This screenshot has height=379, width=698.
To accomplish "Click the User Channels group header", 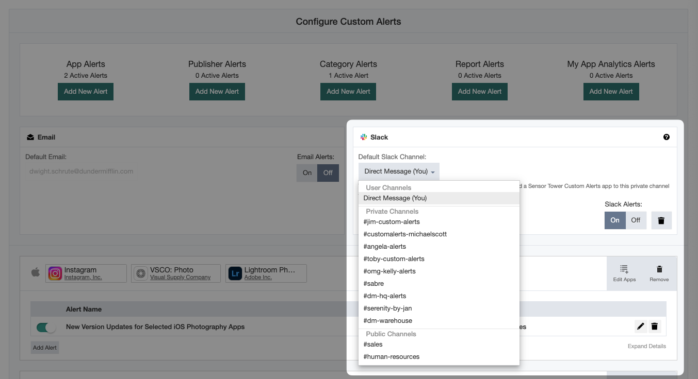I will [x=388, y=188].
